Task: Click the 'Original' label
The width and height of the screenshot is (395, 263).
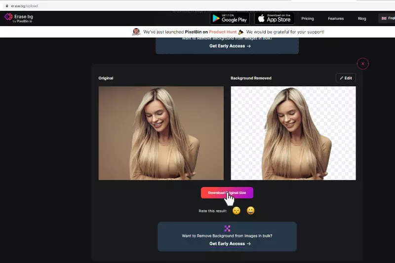Action: (106, 78)
